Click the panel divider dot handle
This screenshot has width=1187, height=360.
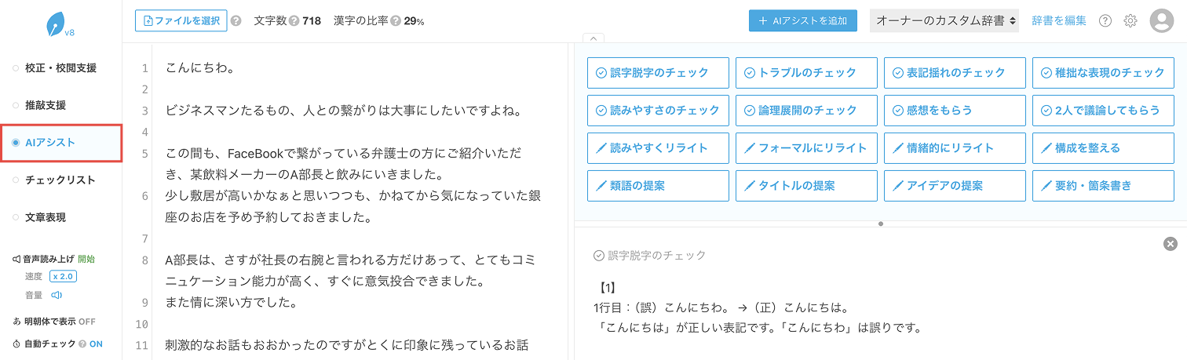881,224
